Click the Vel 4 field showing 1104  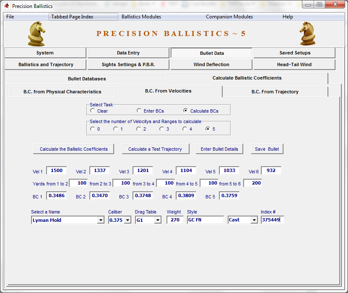click(x=186, y=170)
